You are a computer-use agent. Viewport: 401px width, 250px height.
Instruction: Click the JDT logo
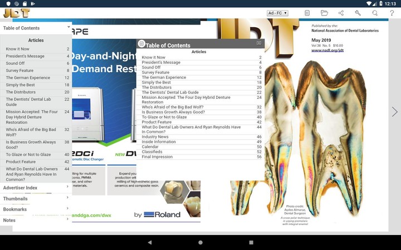point(17,13)
